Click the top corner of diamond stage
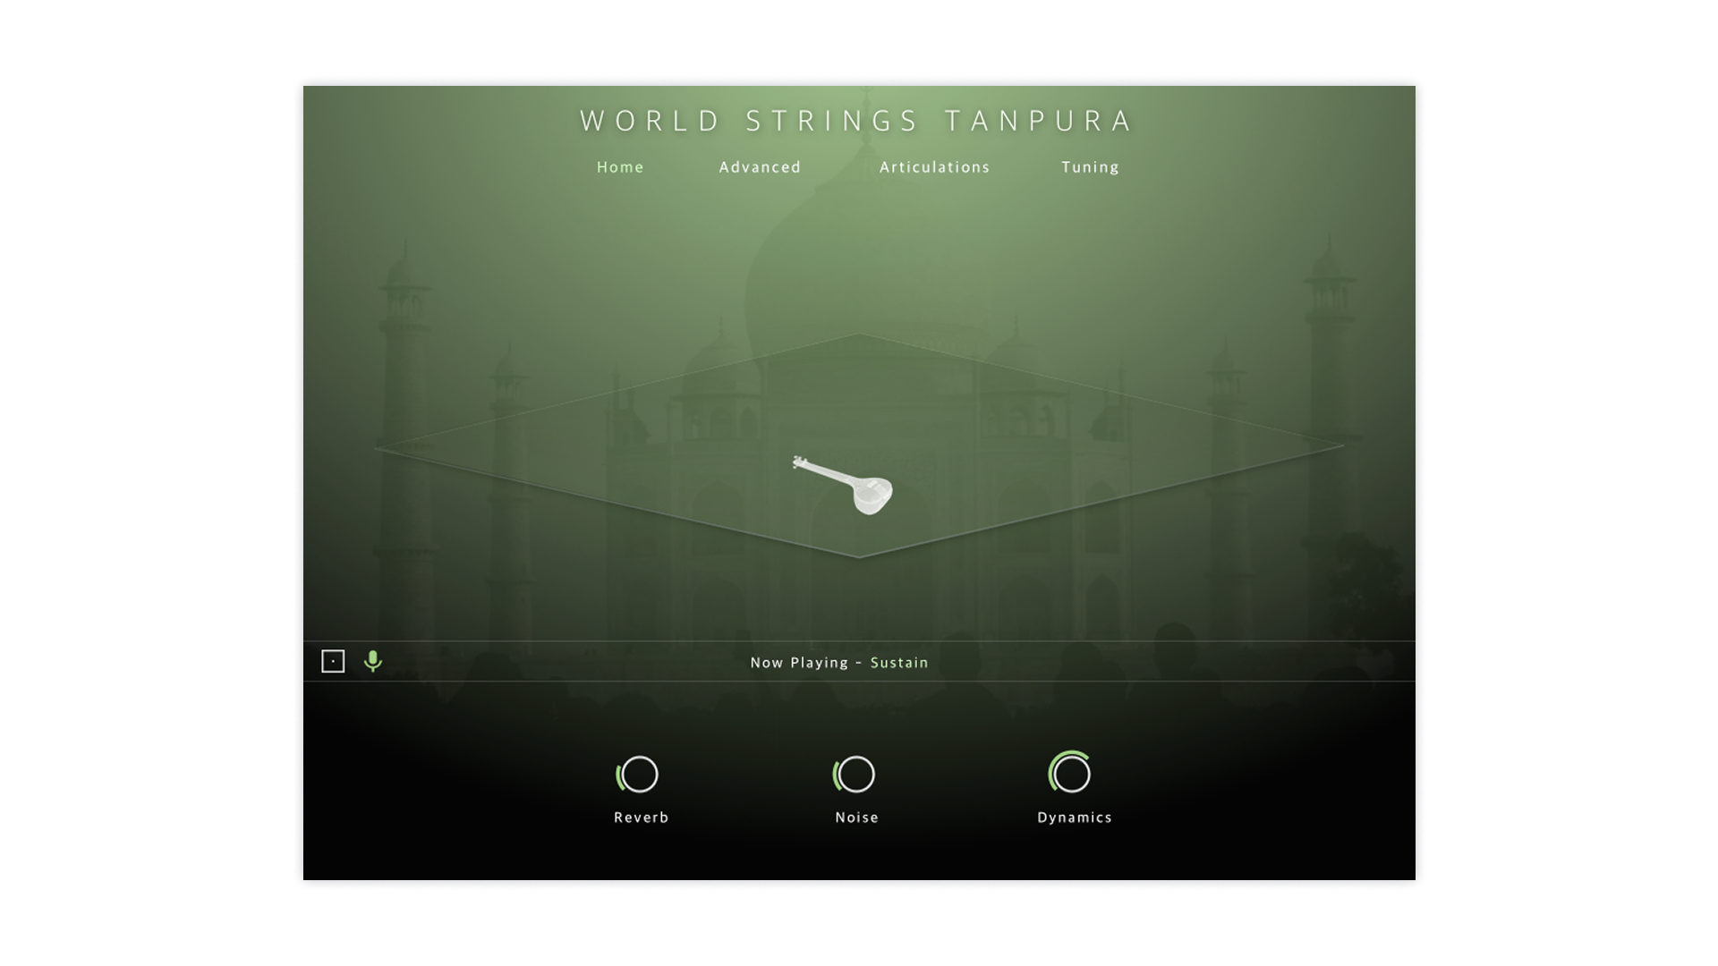Viewport: 1718px width, 966px height. point(859,335)
